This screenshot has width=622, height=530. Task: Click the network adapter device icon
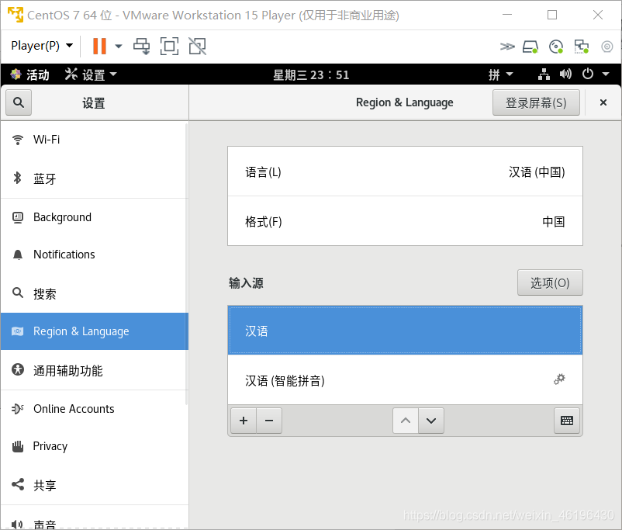click(582, 47)
